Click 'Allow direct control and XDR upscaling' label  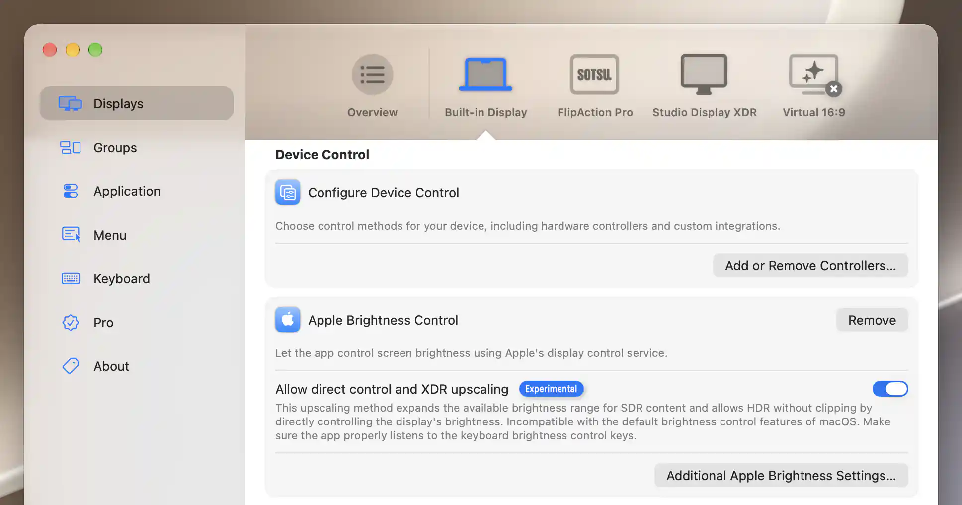point(392,389)
